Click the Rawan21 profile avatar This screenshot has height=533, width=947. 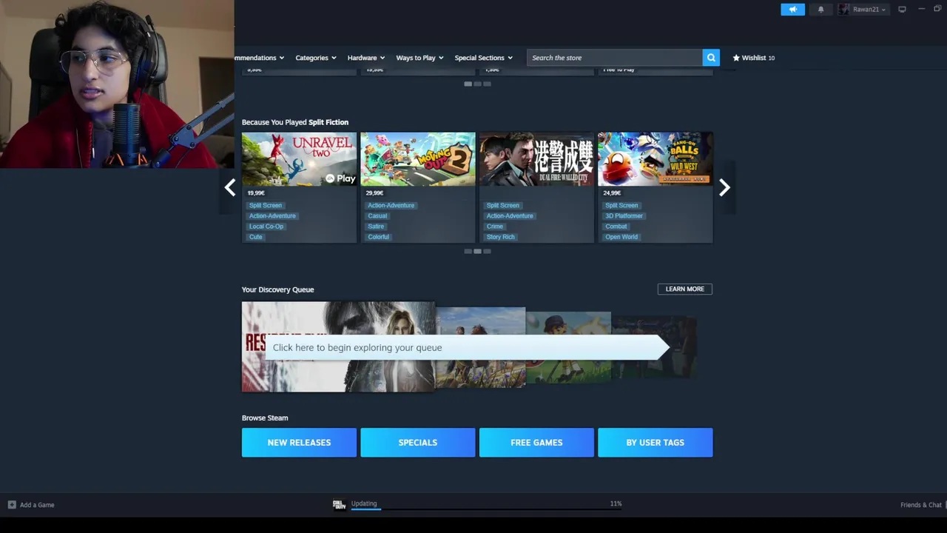tap(844, 10)
